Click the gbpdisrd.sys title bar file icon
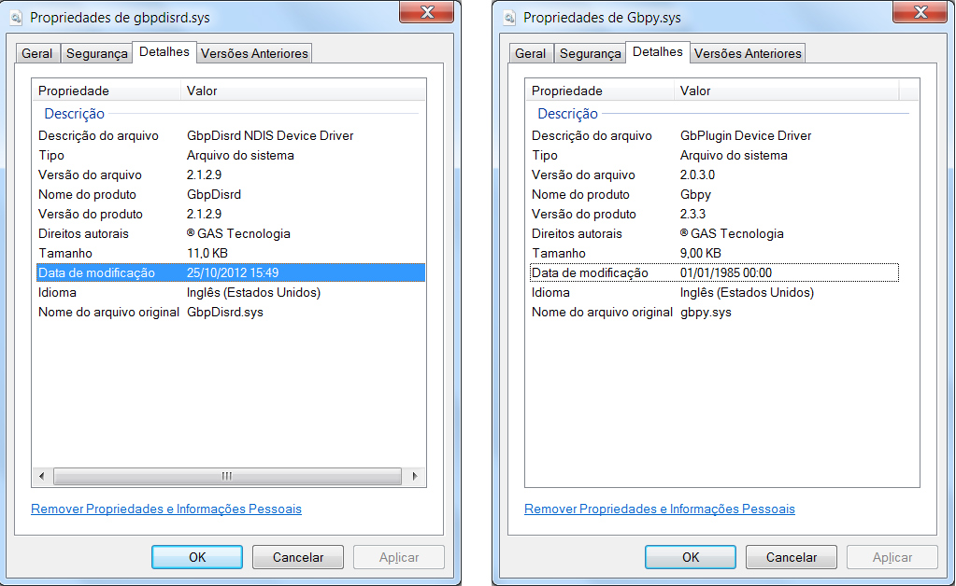This screenshot has width=956, height=586. [x=15, y=18]
